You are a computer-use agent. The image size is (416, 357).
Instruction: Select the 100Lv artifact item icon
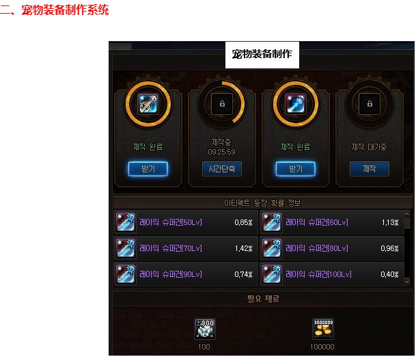click(272, 274)
